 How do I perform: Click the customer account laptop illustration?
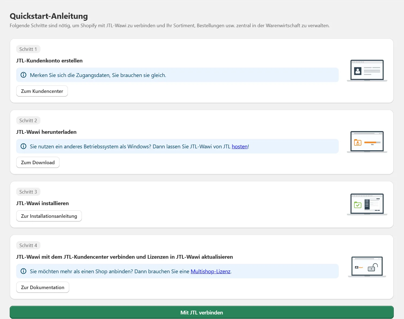pos(367,71)
